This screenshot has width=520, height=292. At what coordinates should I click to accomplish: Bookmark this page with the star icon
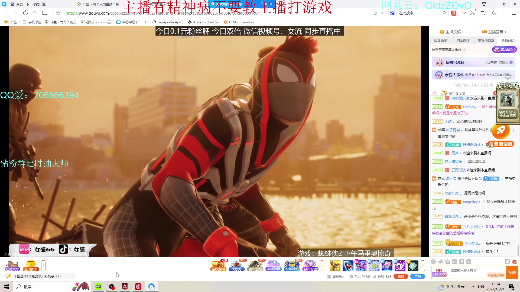click(58, 13)
